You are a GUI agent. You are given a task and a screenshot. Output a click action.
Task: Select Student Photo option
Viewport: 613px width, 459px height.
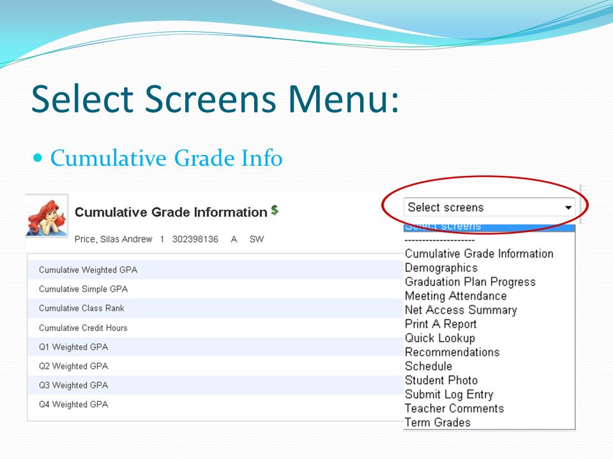point(441,380)
